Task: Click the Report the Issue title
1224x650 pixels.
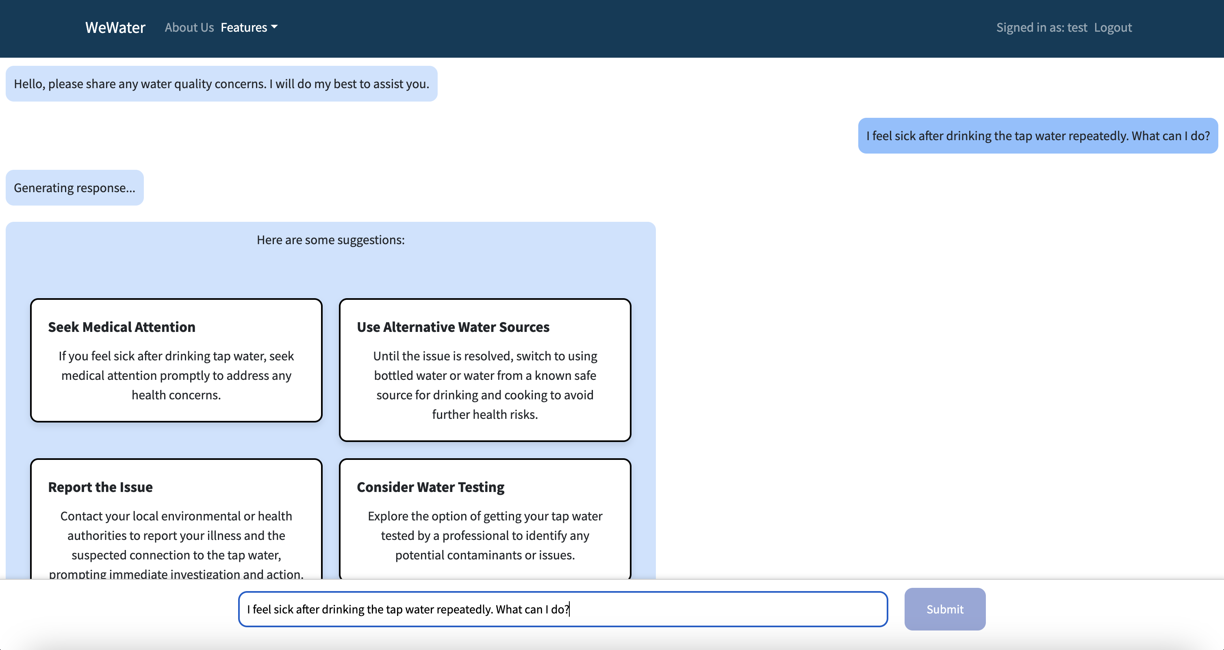Action: 100,487
